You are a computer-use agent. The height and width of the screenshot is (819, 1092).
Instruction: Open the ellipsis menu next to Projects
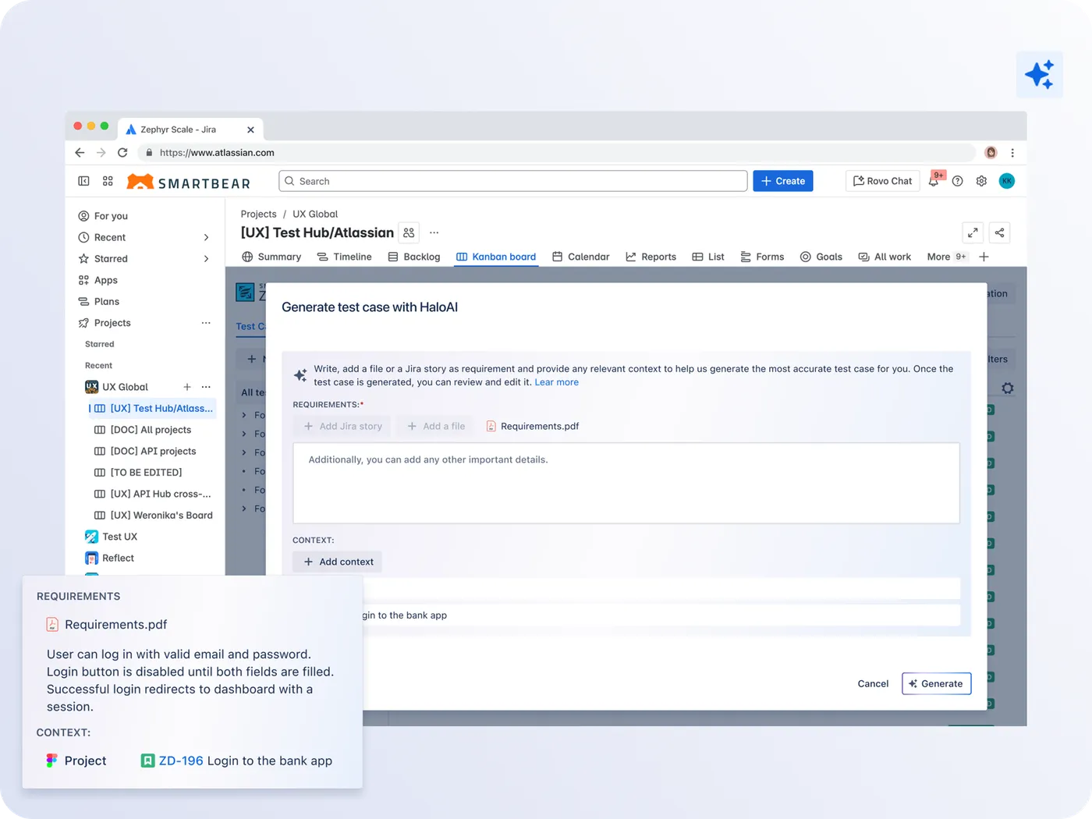(x=206, y=323)
